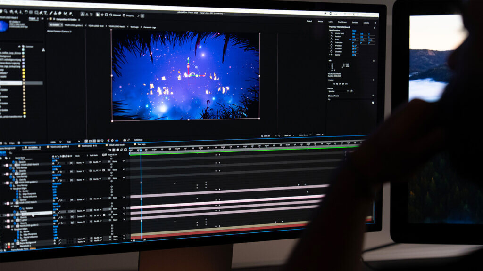
Task: Open the Effects & Presets panel menu
Action: point(373,96)
